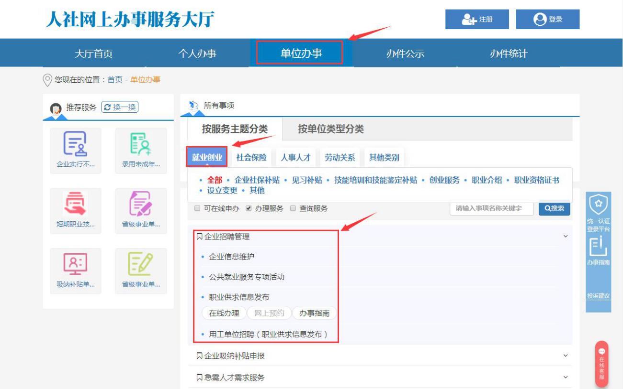Select the 劳动关系 category tab

click(340, 157)
